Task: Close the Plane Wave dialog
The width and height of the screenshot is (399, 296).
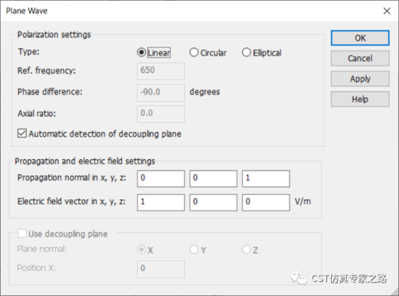Action: point(386,11)
